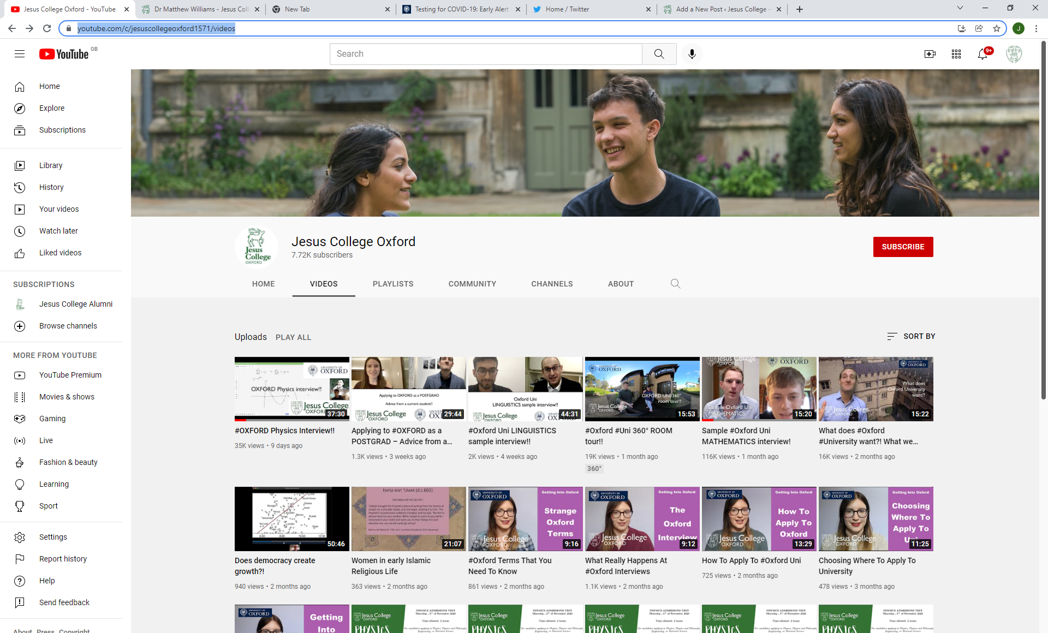Open the YouTube apps grid icon
The image size is (1048, 633).
click(x=956, y=53)
